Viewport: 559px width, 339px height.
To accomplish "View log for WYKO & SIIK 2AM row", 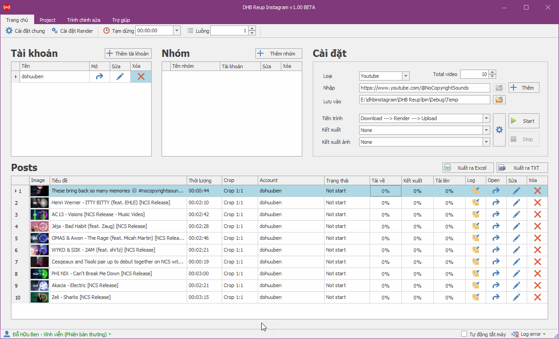I will point(476,250).
